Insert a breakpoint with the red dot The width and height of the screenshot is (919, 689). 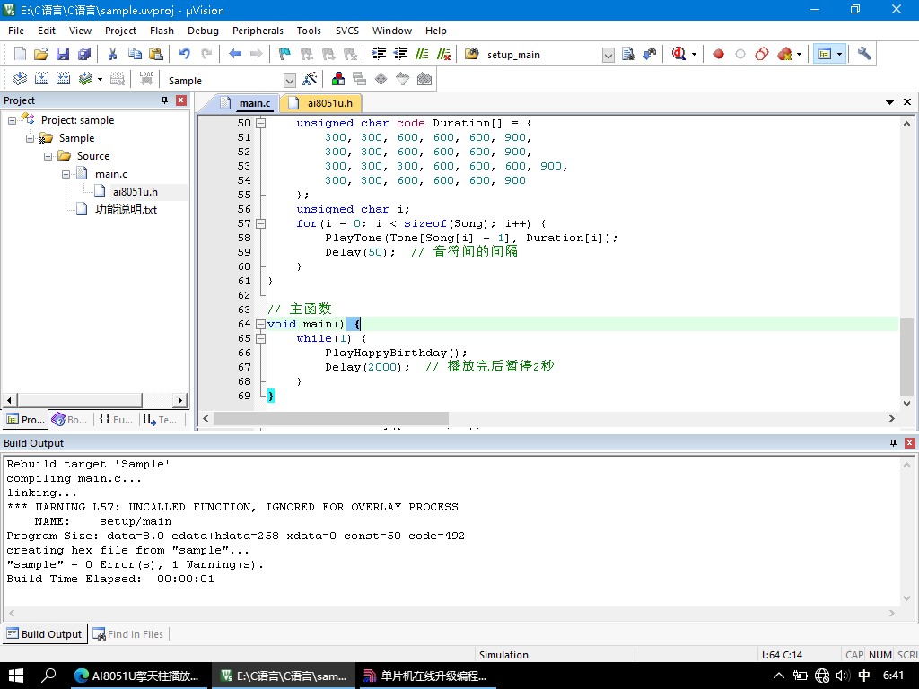(719, 54)
